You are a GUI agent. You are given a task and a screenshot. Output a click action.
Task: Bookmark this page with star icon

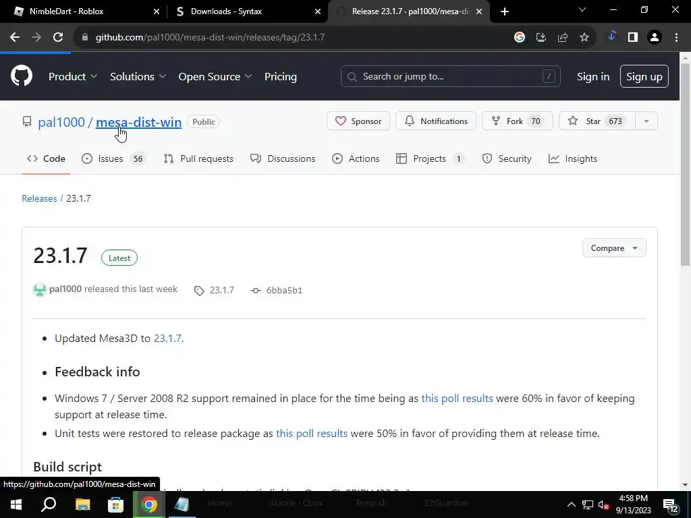(584, 38)
